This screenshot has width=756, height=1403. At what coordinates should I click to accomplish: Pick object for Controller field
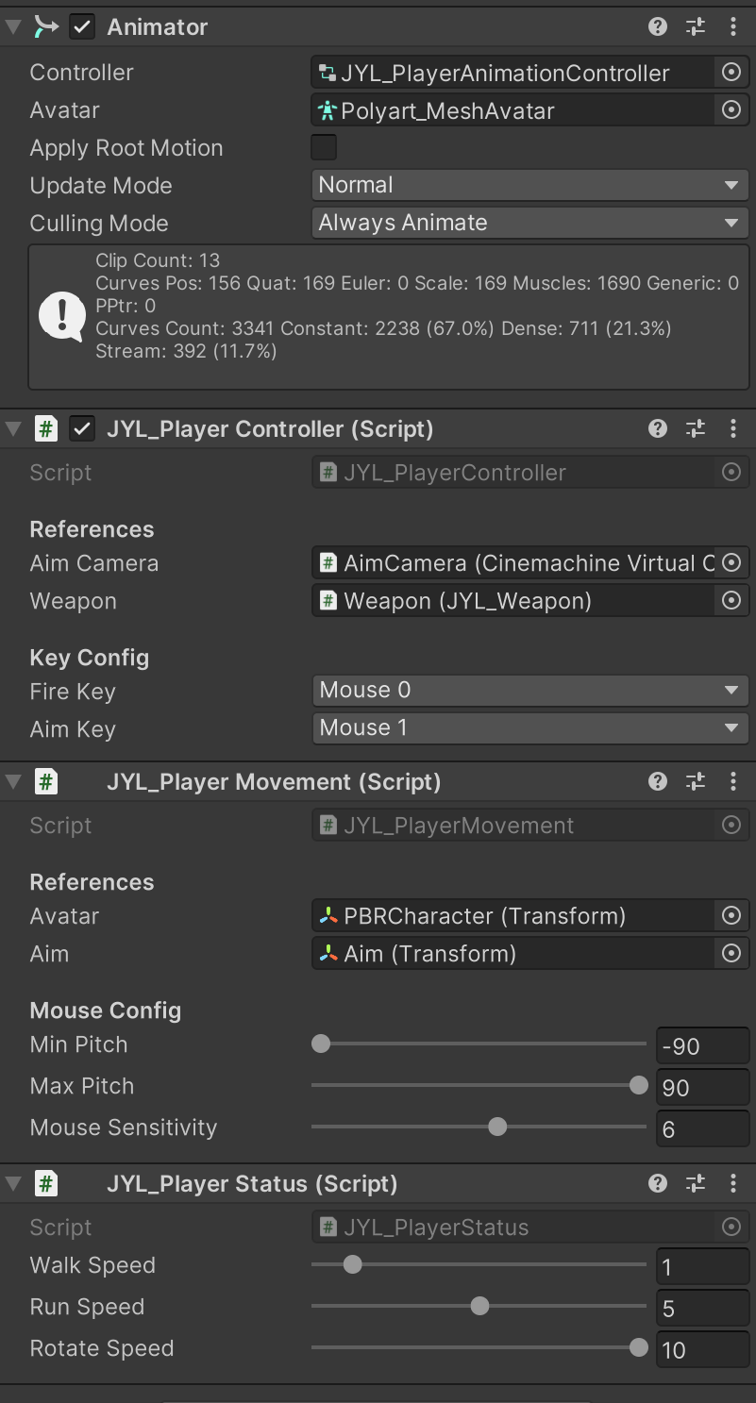point(731,73)
